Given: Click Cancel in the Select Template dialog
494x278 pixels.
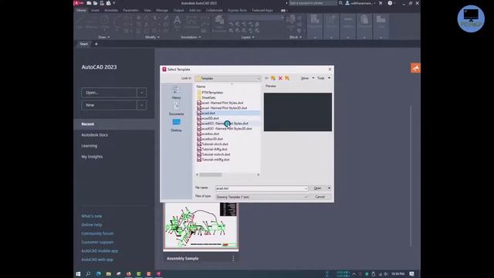Looking at the screenshot, I should (x=320, y=197).
